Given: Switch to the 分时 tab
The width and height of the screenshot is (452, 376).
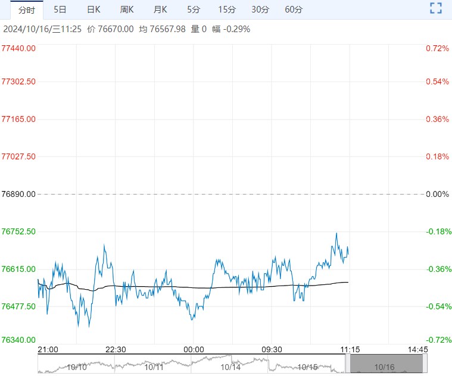Looking at the screenshot, I should pyautogui.click(x=27, y=10).
